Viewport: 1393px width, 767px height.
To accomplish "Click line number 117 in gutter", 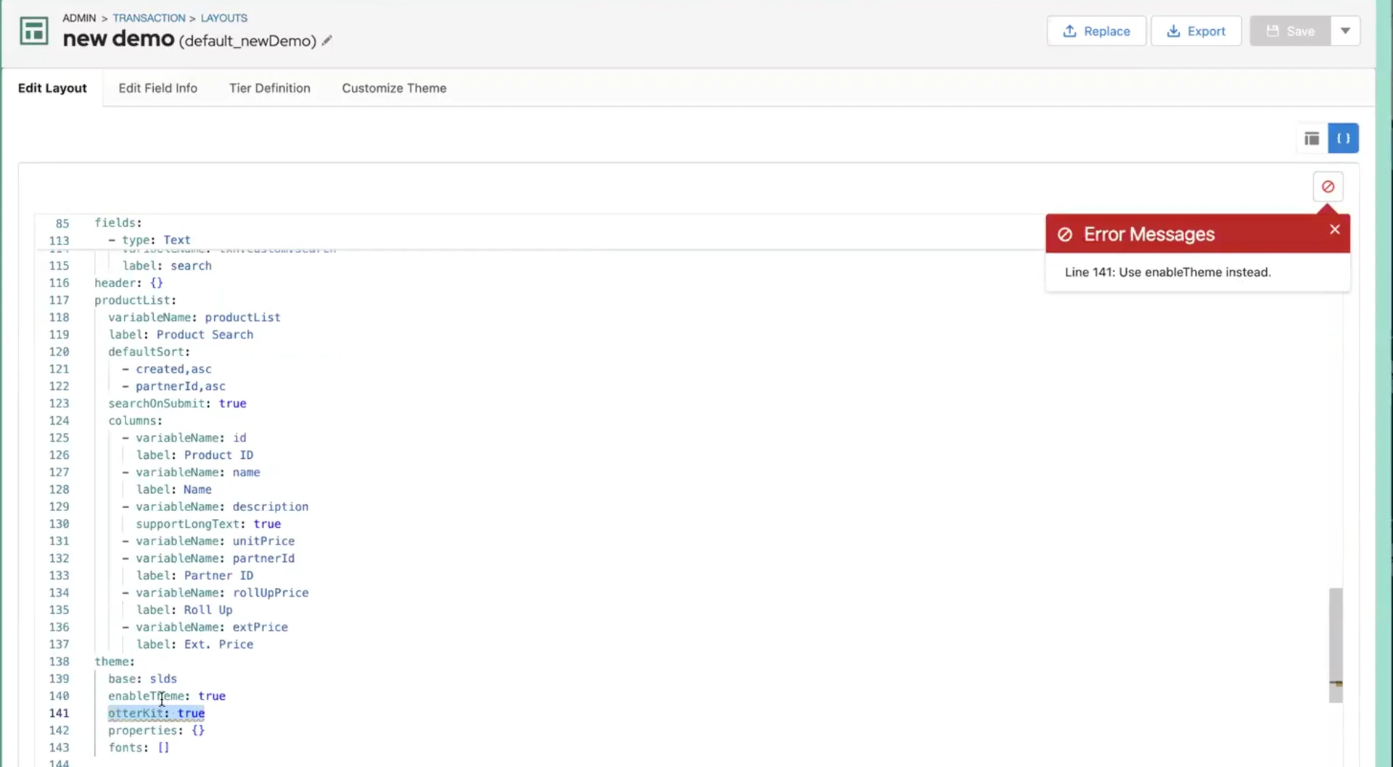I will pyautogui.click(x=59, y=300).
